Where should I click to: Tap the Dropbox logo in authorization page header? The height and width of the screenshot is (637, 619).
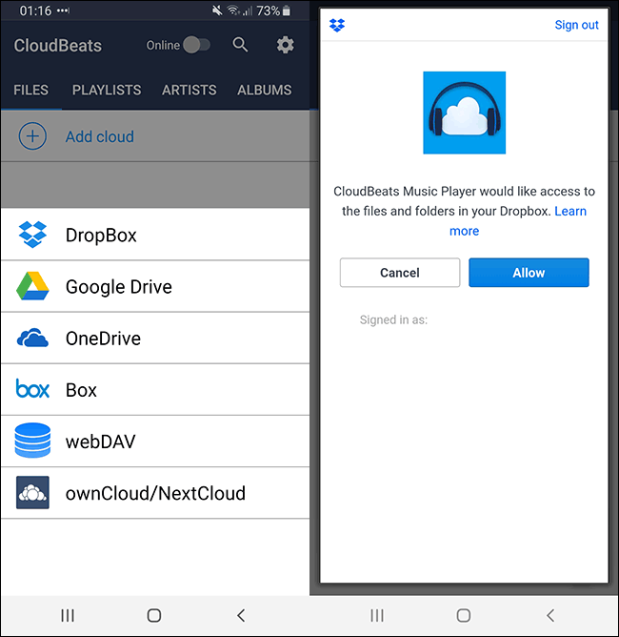337,25
